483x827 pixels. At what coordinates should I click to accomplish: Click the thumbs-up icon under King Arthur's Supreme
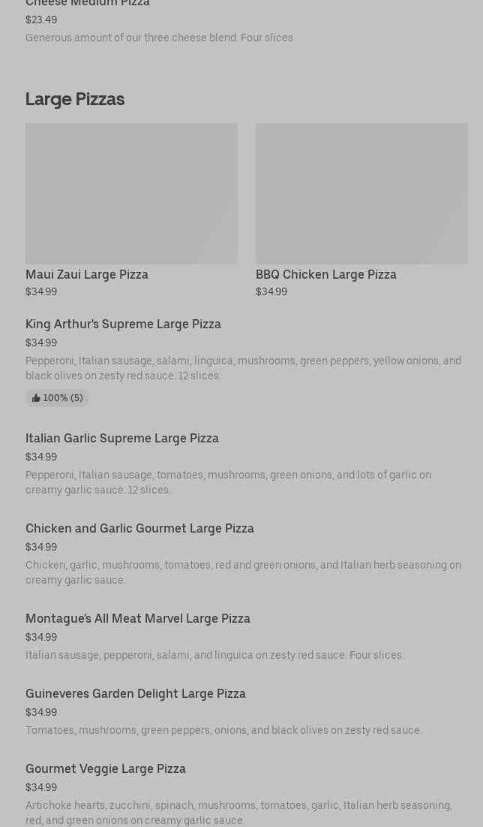(x=36, y=398)
